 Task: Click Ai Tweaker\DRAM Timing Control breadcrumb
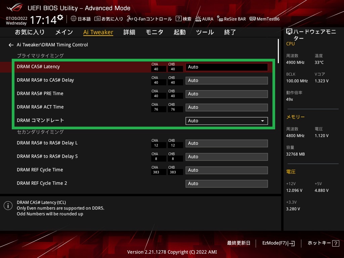52,45
